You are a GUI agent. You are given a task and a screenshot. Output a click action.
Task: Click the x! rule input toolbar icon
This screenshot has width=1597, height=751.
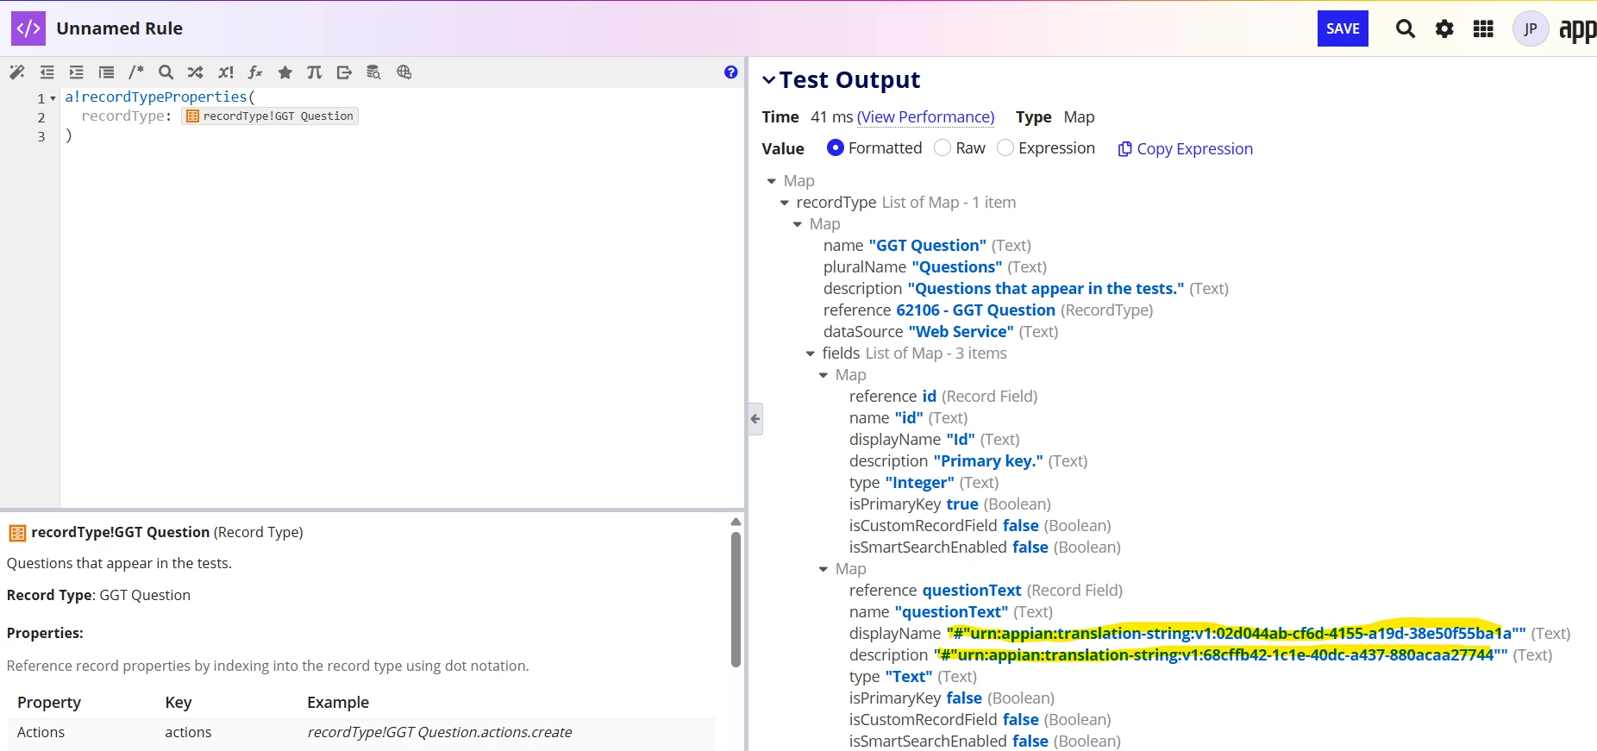(x=226, y=72)
